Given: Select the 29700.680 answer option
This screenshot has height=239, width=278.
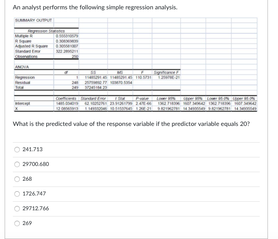Looking at the screenshot, I should tap(17, 164).
